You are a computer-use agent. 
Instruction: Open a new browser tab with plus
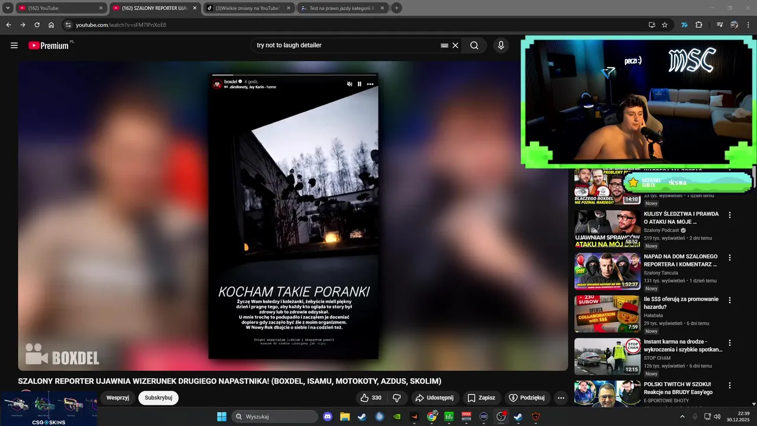396,8
